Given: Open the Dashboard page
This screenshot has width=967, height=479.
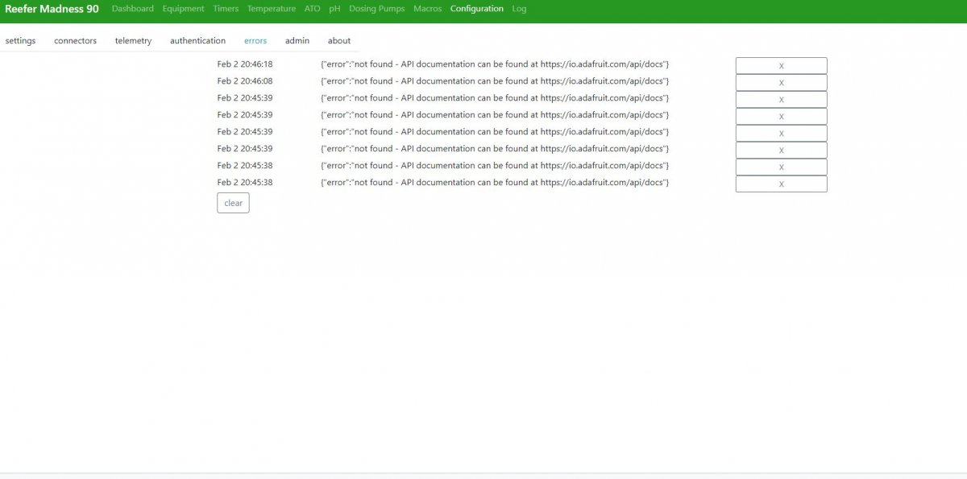Looking at the screenshot, I should point(133,9).
